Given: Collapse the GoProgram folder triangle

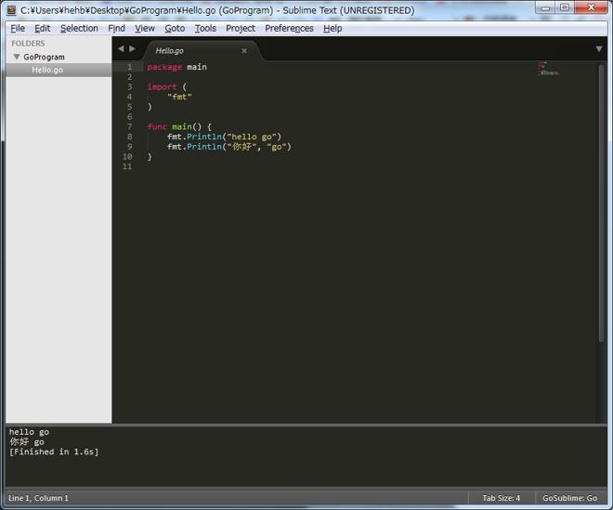Looking at the screenshot, I should (x=17, y=57).
